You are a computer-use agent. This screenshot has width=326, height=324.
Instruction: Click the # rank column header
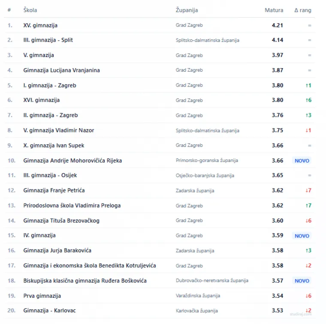click(x=9, y=10)
